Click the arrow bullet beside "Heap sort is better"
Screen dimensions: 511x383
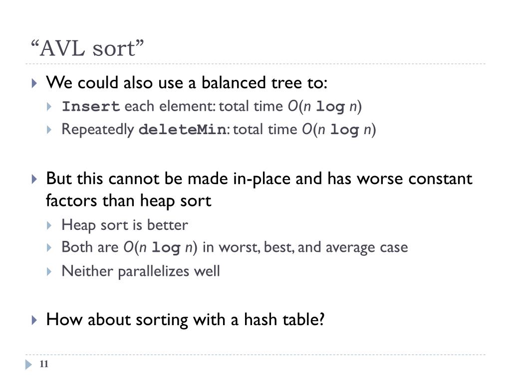point(49,225)
